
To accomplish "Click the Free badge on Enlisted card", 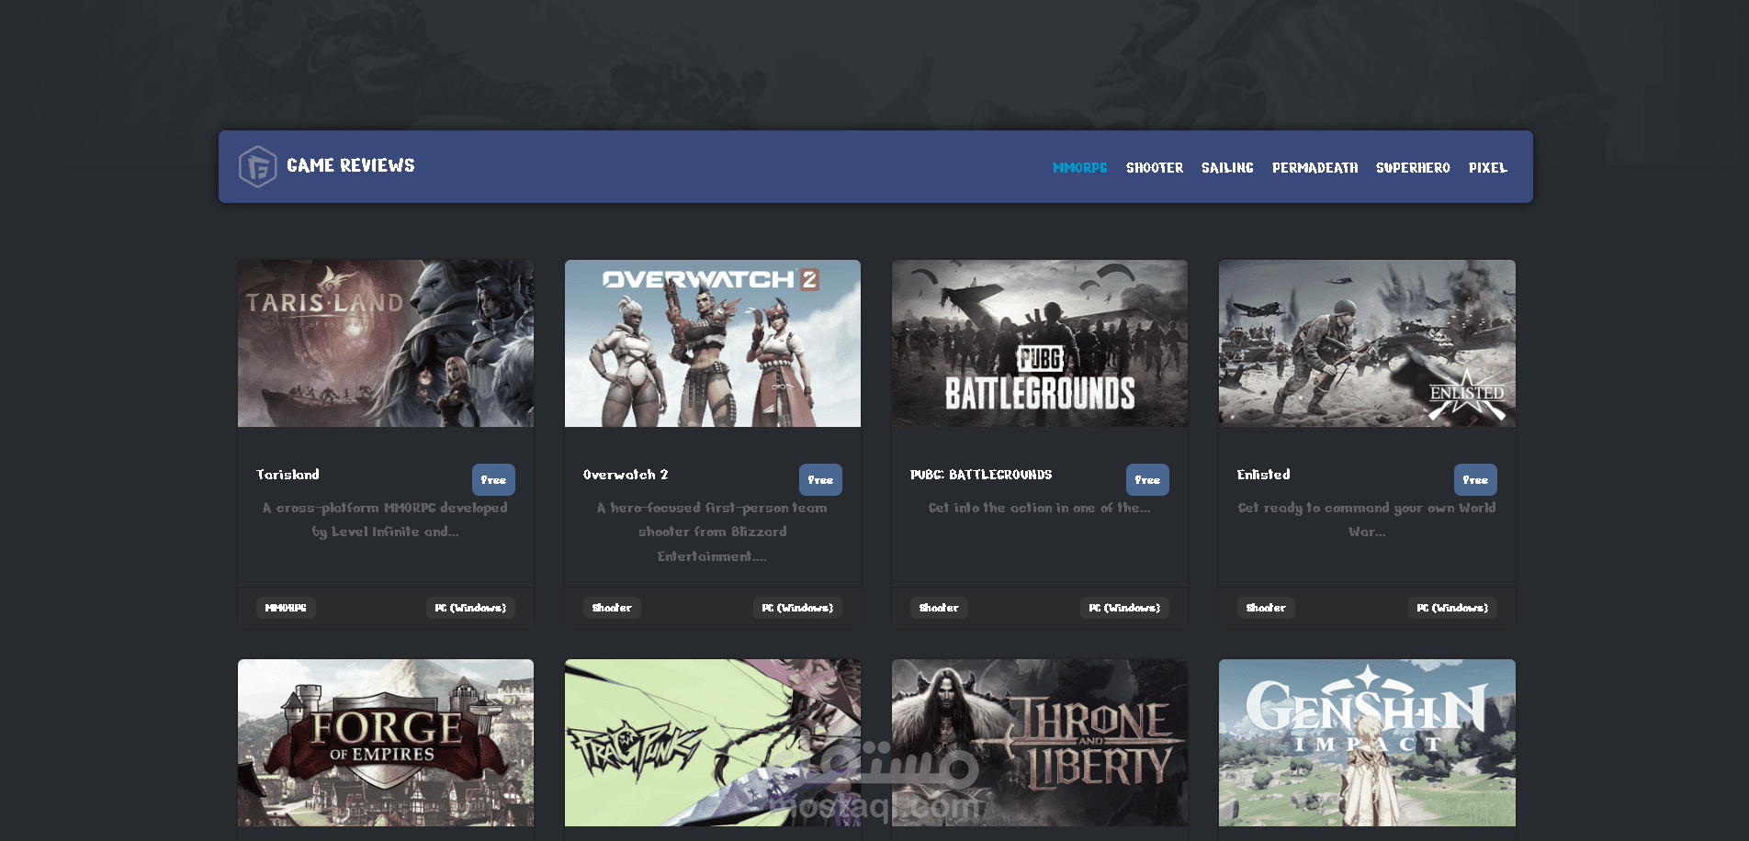I will 1475,480.
